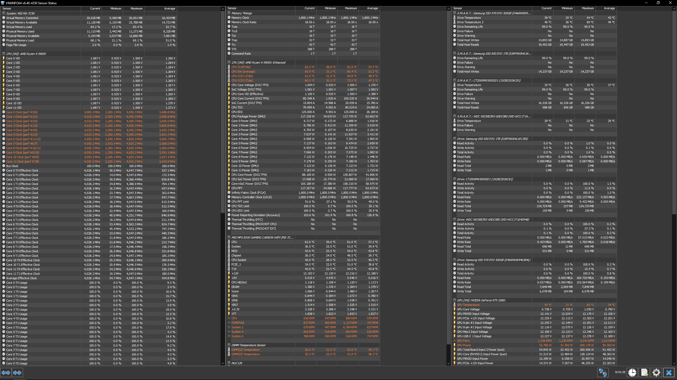Select the CPU [#0]: AMD Ryzen 9 5900X: Enhanced header
Viewport: 677px width, 380px height.
(303, 63)
